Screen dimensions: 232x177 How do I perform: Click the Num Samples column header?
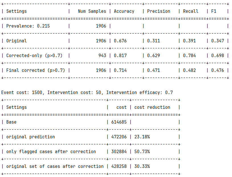point(92,11)
